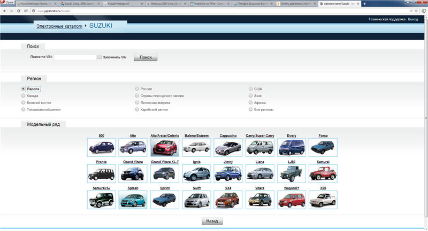428x231 pixels.
Task: Choose the LJ80 jeep image
Action: click(292, 173)
